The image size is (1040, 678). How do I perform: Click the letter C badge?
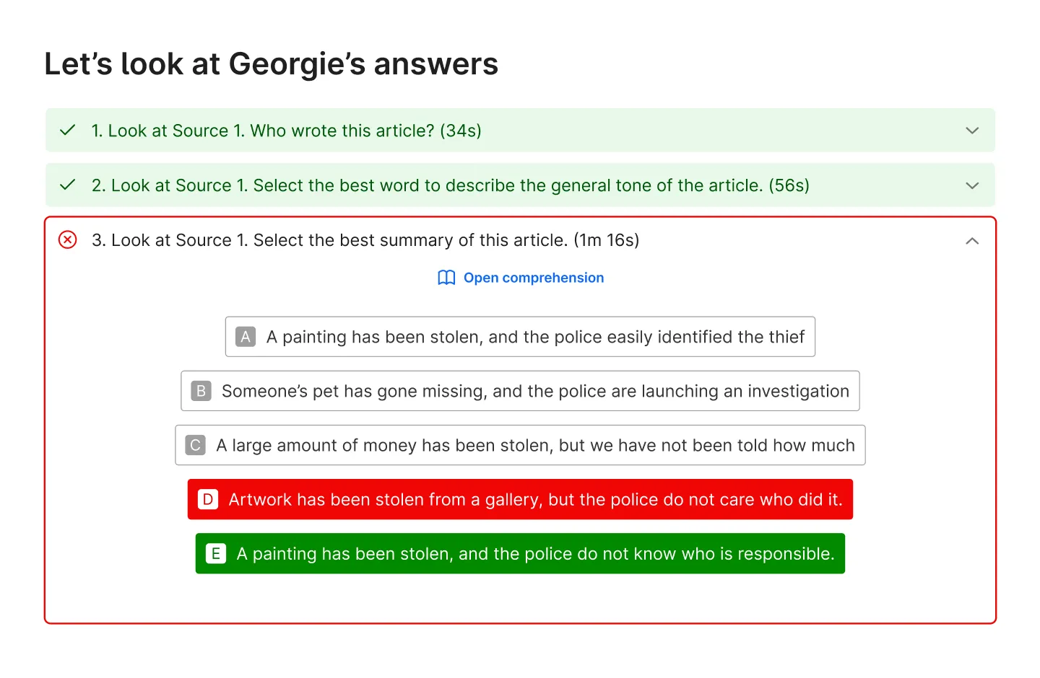195,445
